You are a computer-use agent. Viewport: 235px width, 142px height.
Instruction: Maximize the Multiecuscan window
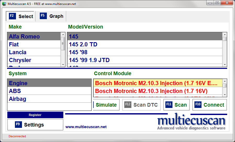pos(217,3)
